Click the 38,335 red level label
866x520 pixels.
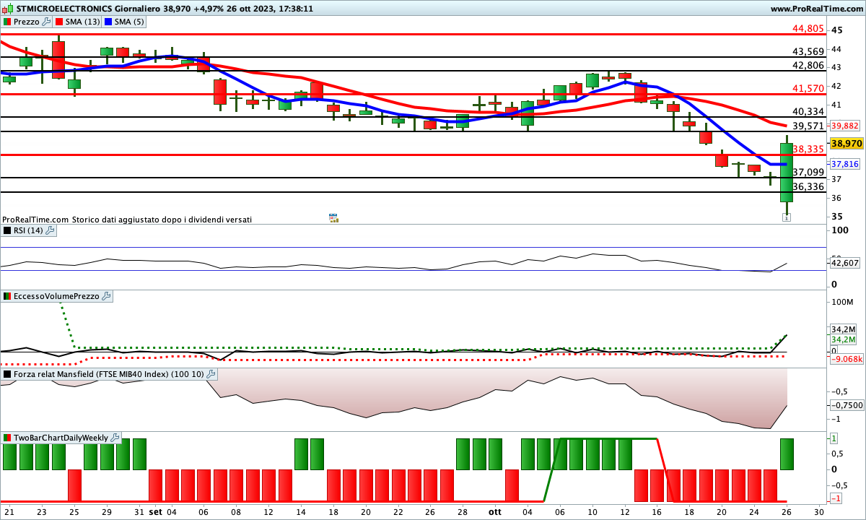pyautogui.click(x=808, y=149)
